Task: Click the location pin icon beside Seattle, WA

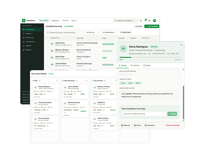Action: [168, 54]
